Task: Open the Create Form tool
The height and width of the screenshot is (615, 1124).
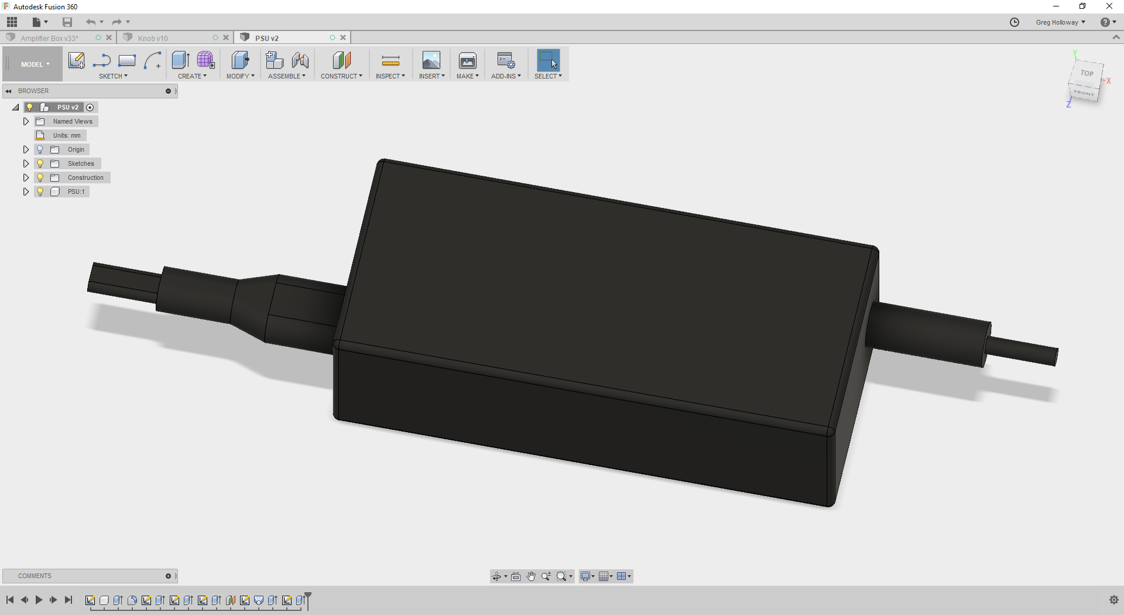Action: pyautogui.click(x=205, y=60)
